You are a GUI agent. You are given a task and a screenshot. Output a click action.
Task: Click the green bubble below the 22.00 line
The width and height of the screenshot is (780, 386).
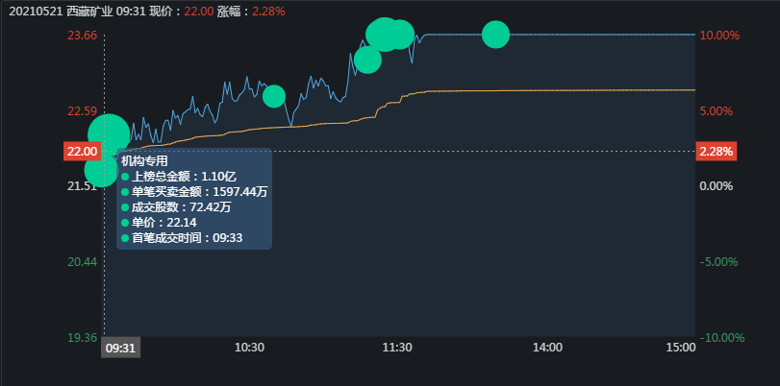(100, 170)
